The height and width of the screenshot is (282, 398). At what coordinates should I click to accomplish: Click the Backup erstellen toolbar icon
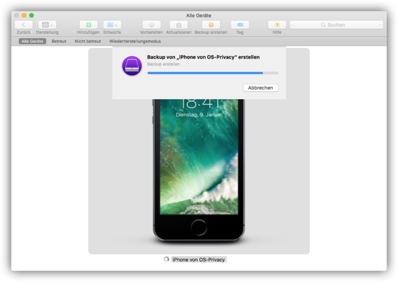211,25
